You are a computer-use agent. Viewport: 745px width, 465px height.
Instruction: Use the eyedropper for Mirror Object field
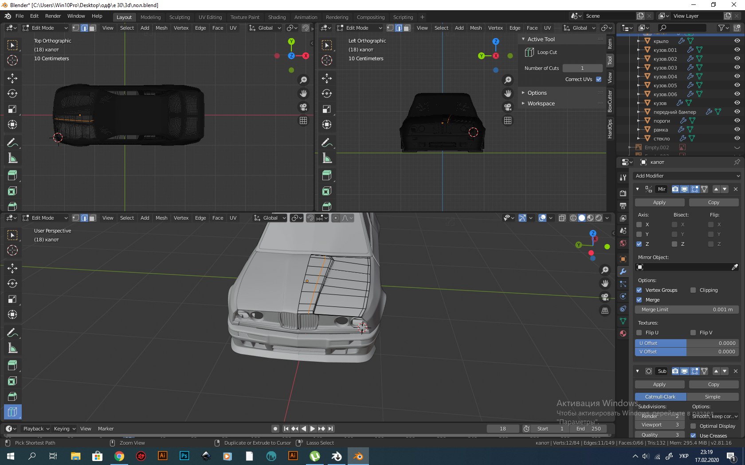coord(734,267)
